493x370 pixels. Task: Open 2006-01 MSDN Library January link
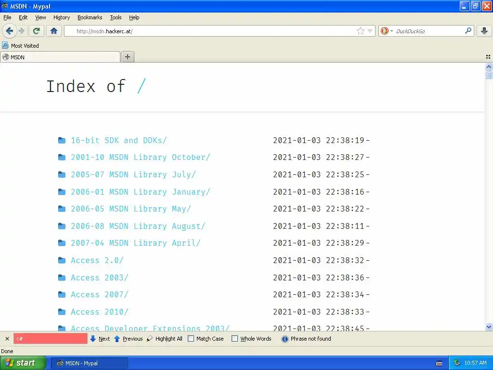point(140,192)
